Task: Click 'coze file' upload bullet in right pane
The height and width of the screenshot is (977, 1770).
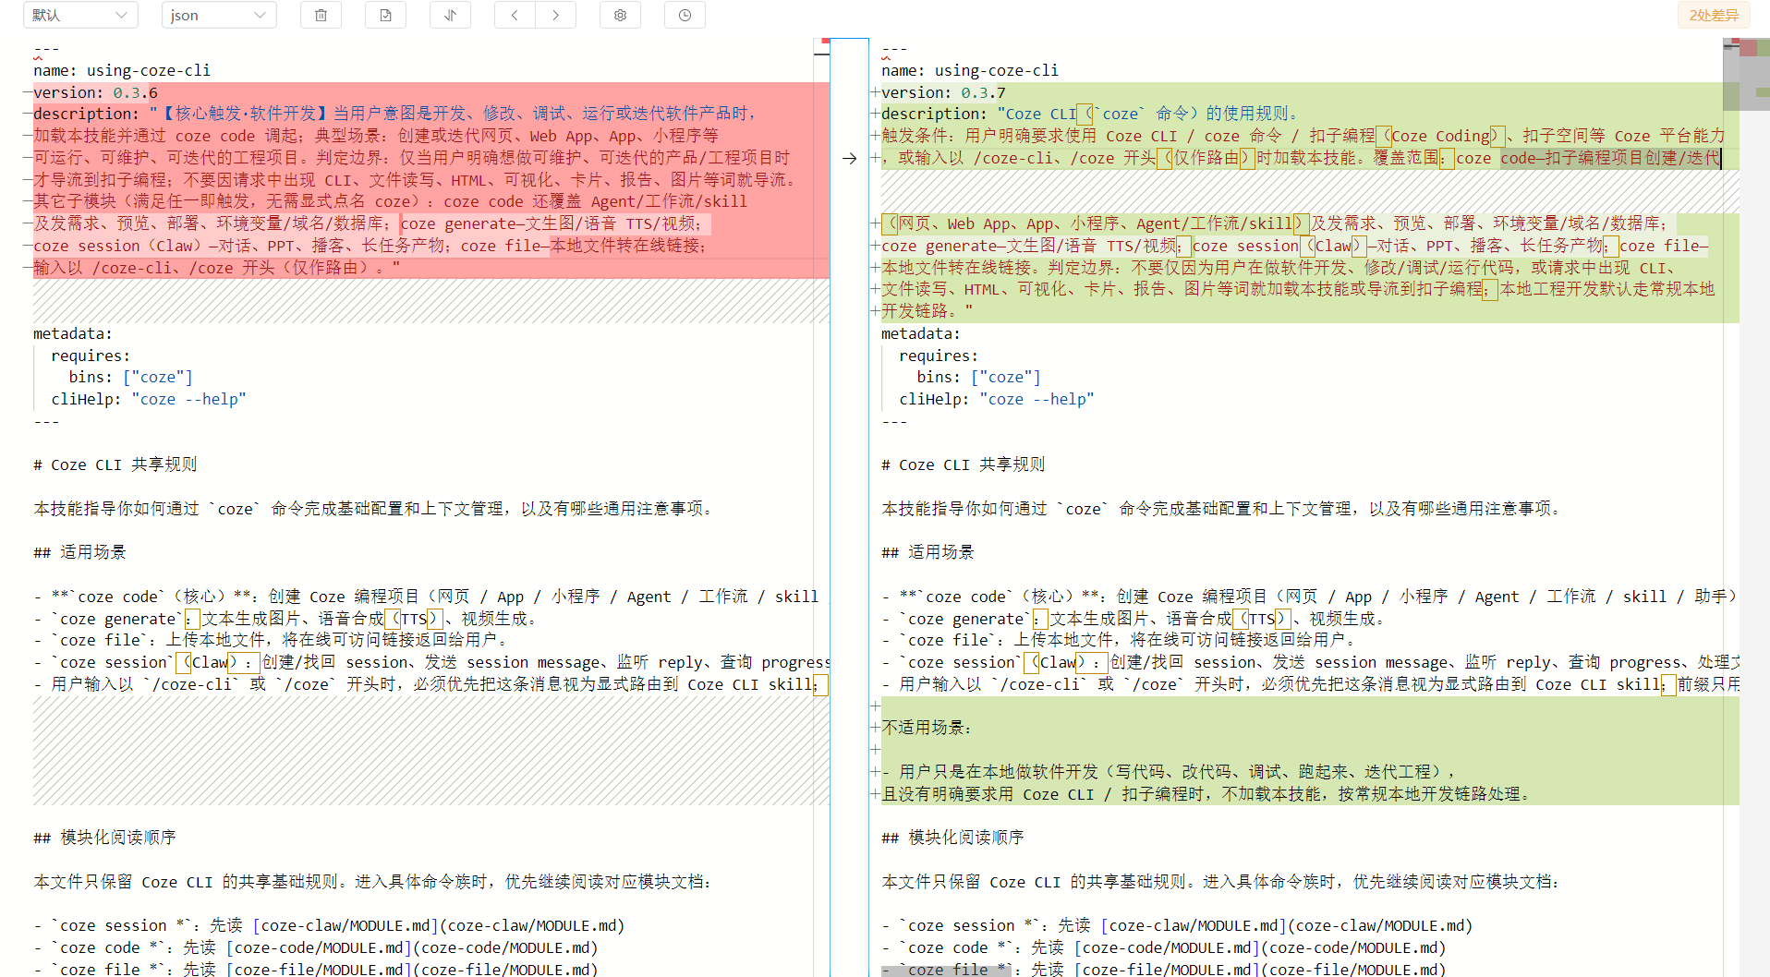Action: pos(1119,640)
